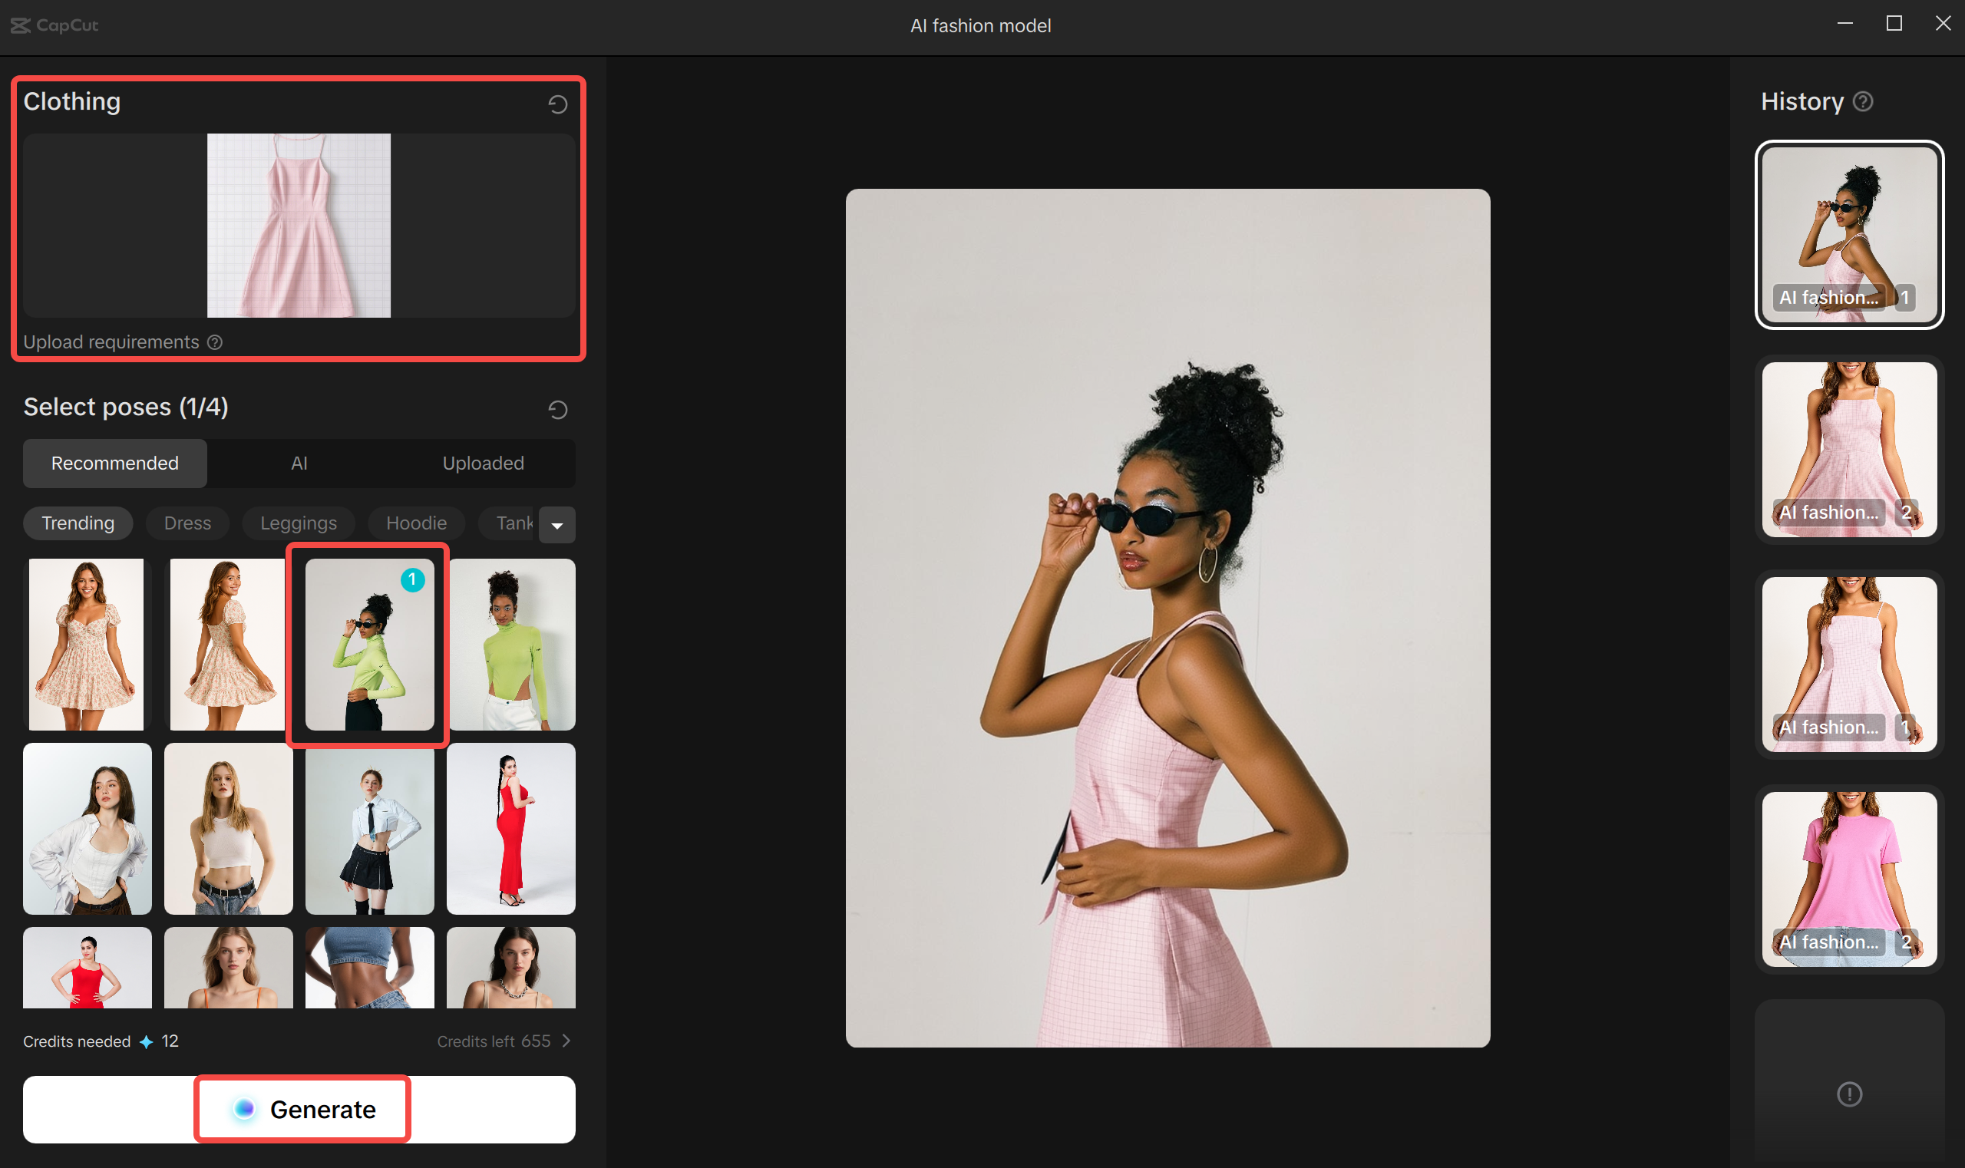1965x1168 pixels.
Task: Filter poses by Hoodie category
Action: 416,523
